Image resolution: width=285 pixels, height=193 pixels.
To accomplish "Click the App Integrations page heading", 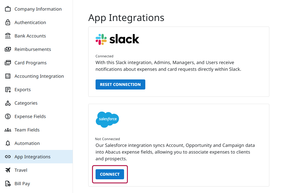I will [126, 18].
